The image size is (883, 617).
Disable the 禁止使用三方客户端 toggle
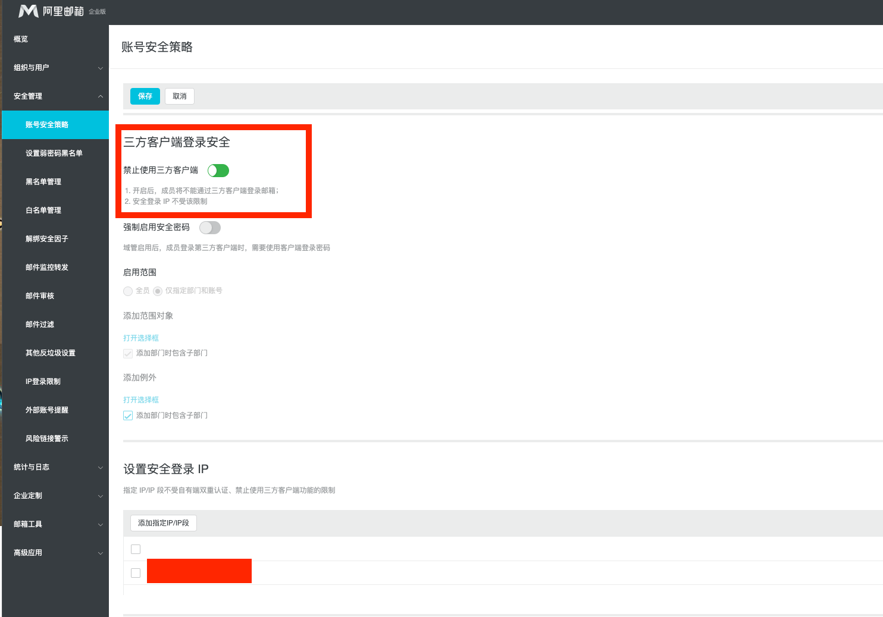[218, 171]
